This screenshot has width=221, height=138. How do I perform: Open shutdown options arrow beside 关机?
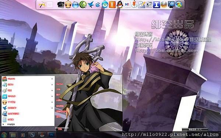tap(67, 129)
